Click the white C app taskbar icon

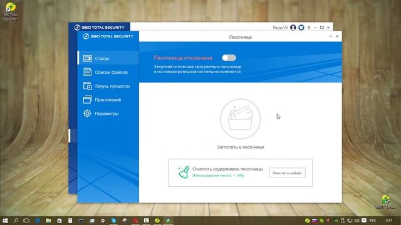click(146, 221)
